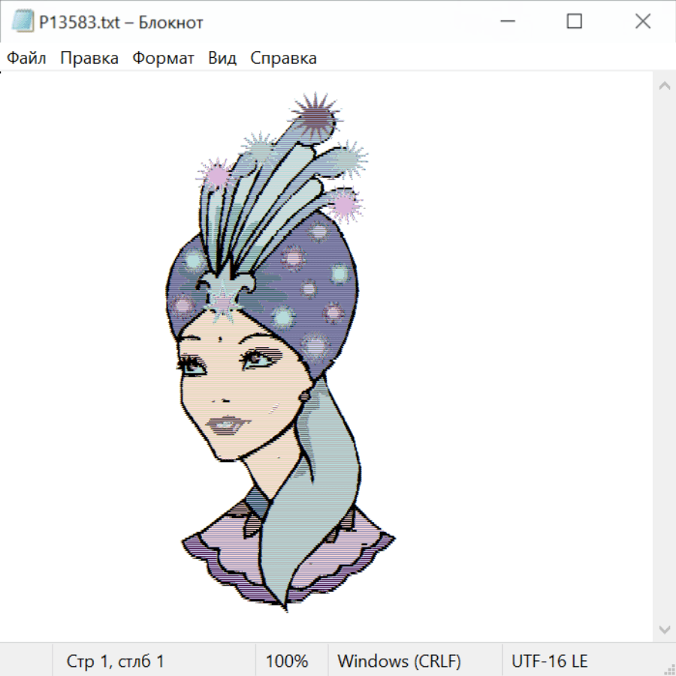The image size is (676, 676).
Task: Click the dark starburst atop the hat
Action: point(315,116)
